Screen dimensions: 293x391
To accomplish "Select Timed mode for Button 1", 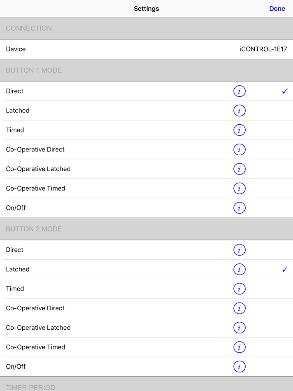I will click(x=82, y=130).
